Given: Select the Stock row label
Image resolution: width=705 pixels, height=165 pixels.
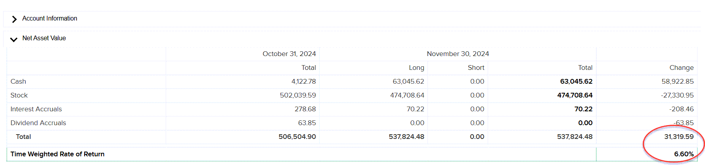Looking at the screenshot, I should coord(19,96).
